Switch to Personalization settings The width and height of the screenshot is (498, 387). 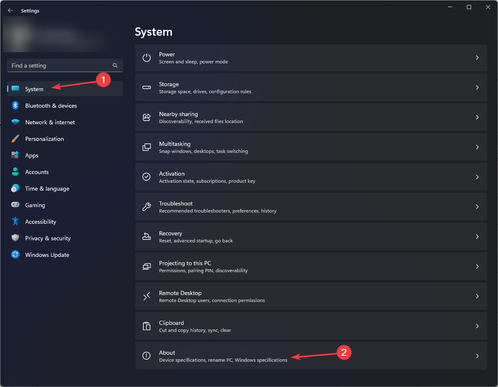65,139
